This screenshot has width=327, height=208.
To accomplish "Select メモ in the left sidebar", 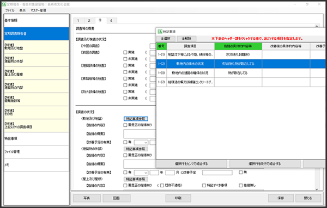I will [37, 165].
